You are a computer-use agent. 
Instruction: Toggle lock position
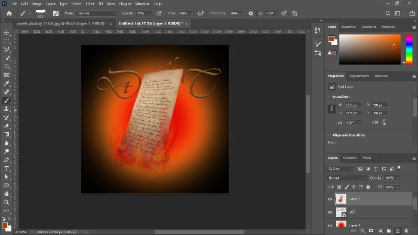click(354, 187)
